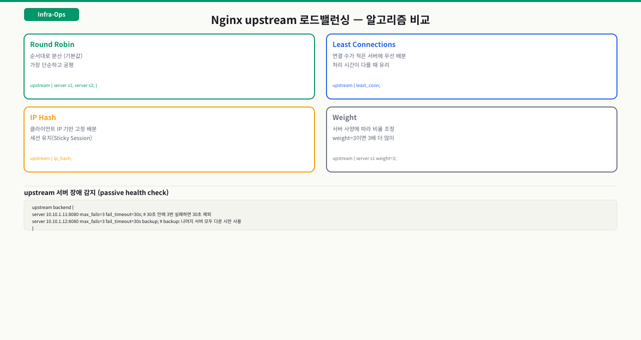Select text '처리 시간이 다를 때 유리'
The width and height of the screenshot is (641, 340).
coord(361,65)
